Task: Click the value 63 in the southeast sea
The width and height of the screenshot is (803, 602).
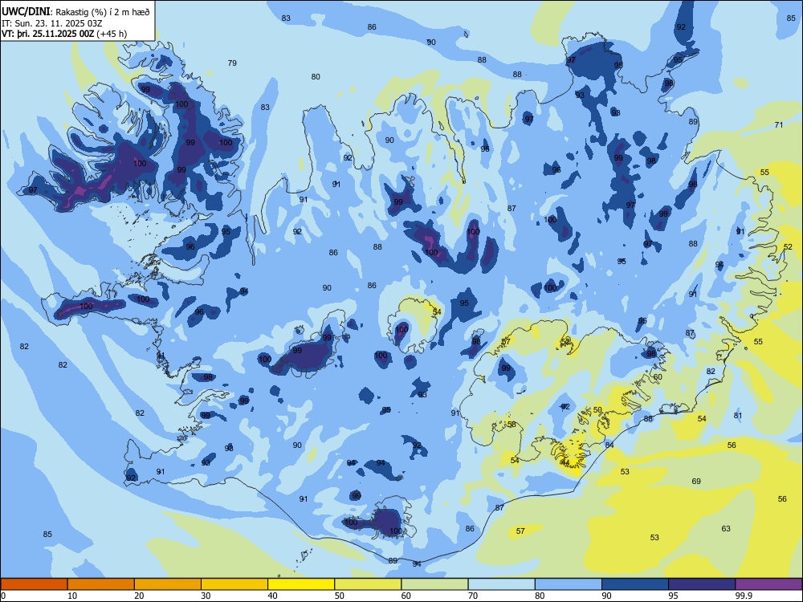Action: point(726,528)
